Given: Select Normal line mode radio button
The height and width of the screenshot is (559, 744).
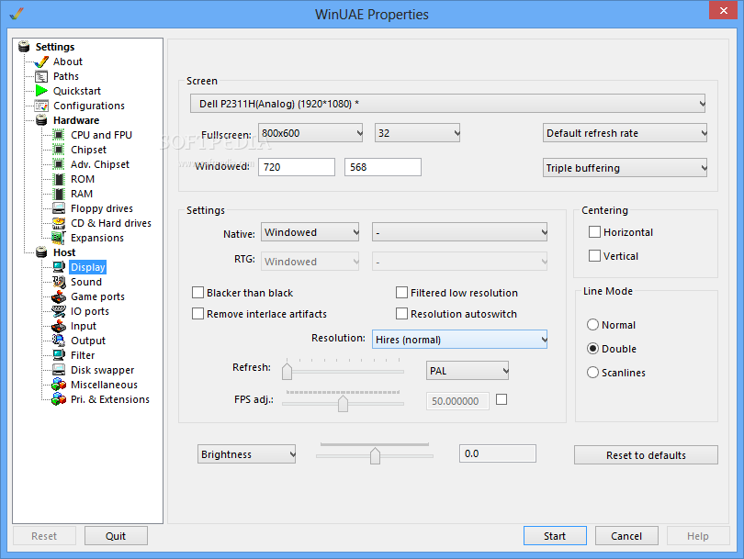Looking at the screenshot, I should pyautogui.click(x=592, y=325).
